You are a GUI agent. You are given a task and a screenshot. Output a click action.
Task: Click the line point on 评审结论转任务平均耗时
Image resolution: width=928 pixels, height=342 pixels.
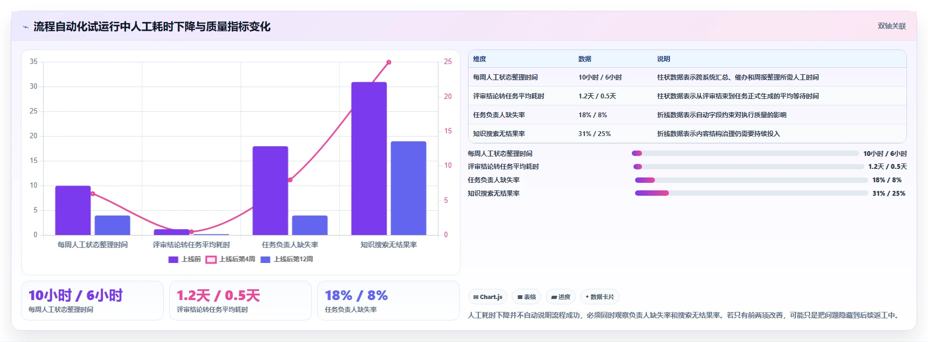pyautogui.click(x=191, y=232)
